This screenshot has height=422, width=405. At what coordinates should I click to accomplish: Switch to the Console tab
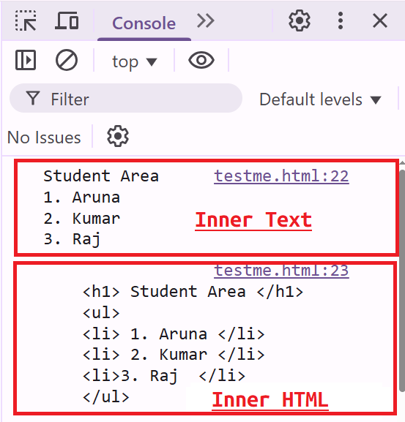click(144, 23)
